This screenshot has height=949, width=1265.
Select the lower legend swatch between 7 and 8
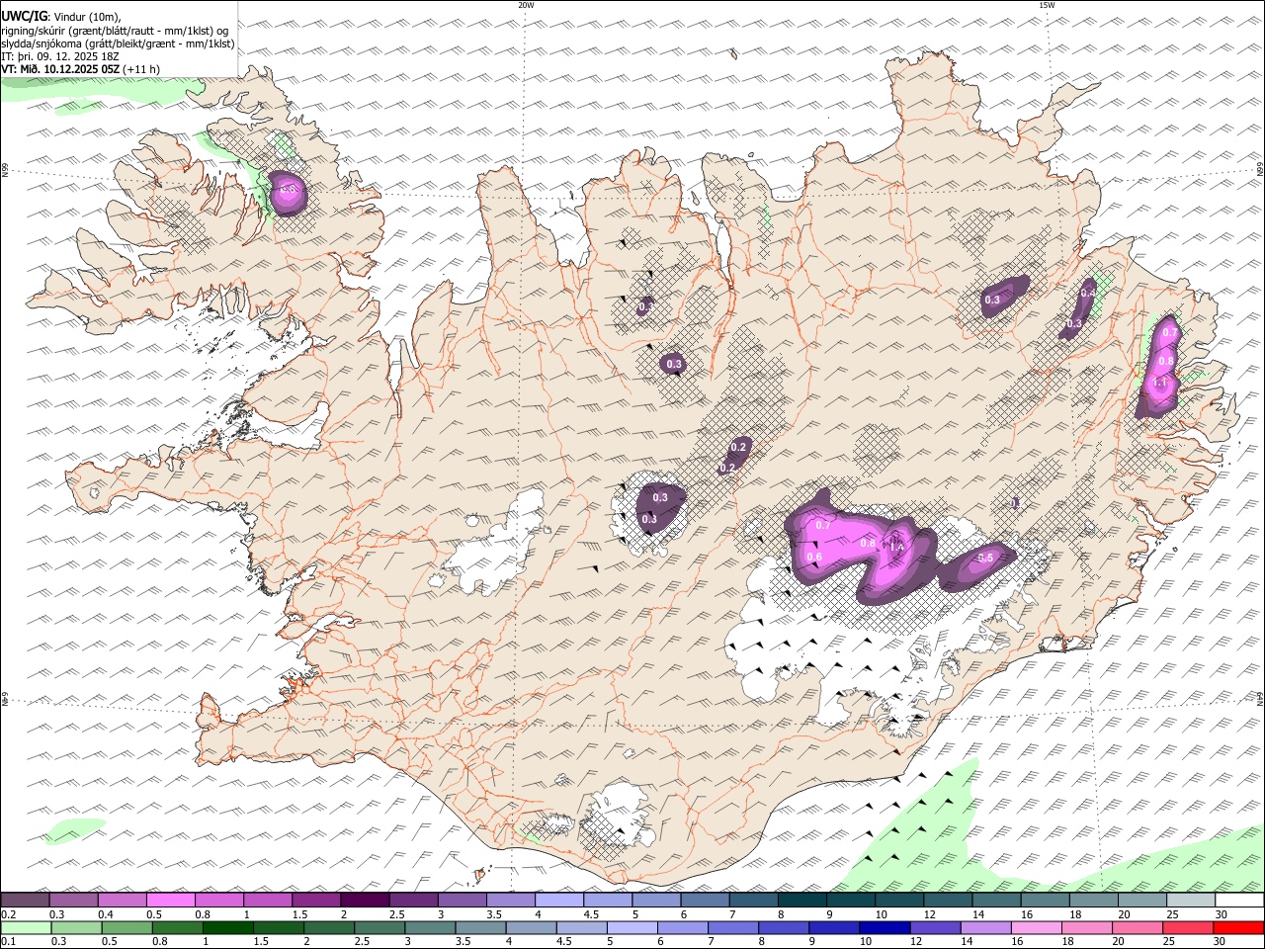coord(733,927)
